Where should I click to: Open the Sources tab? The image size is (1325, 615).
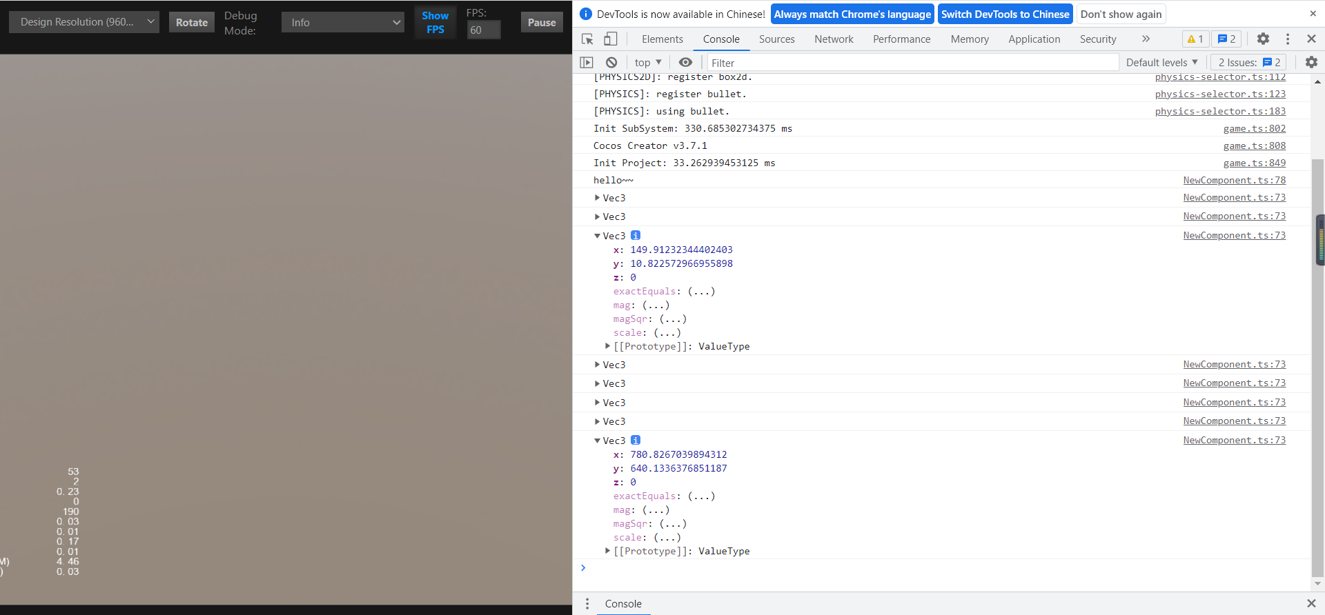776,39
